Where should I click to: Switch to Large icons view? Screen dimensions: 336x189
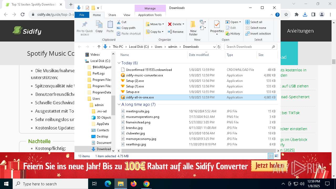[276, 156]
